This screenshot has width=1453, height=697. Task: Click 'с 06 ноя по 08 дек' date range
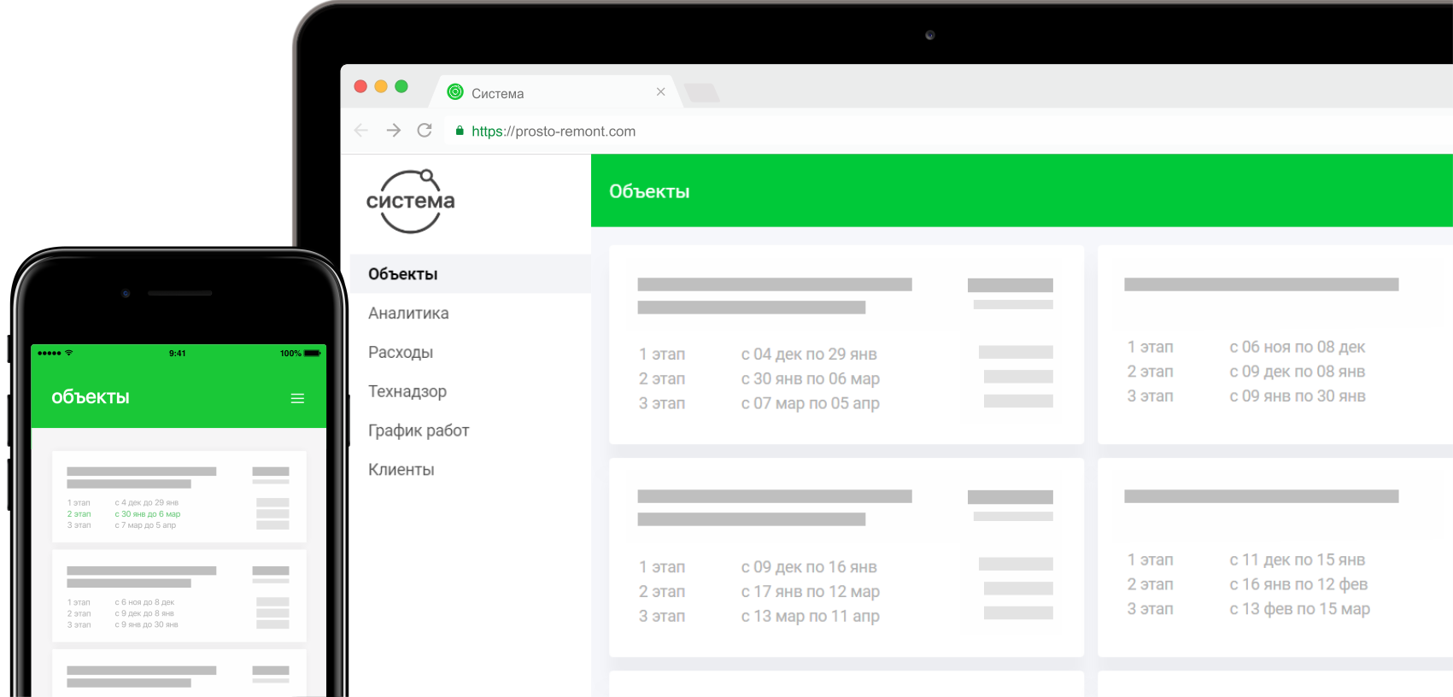pos(1297,347)
